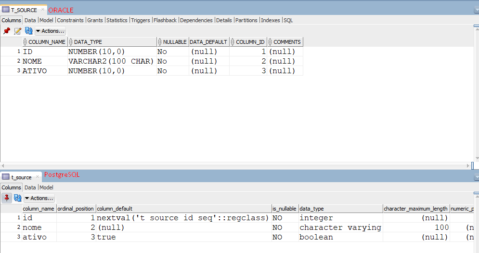This screenshot has height=253, width=479.
Task: Open the Partitions tab
Action: point(246,20)
